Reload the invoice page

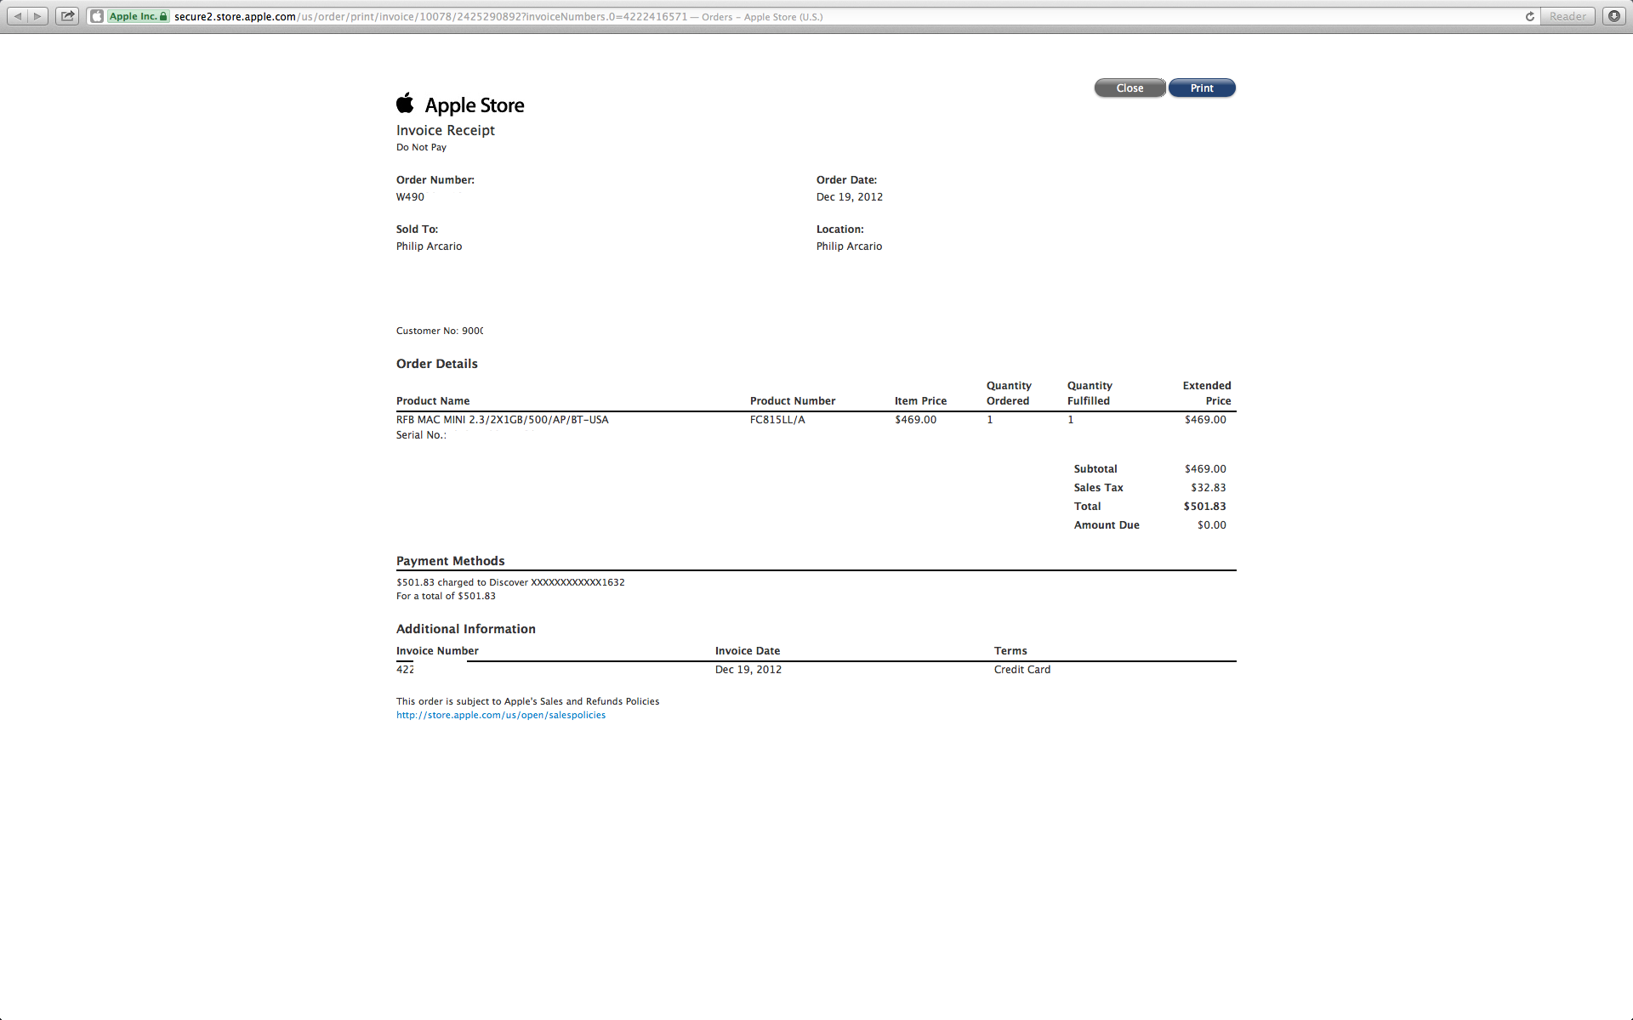point(1530,16)
